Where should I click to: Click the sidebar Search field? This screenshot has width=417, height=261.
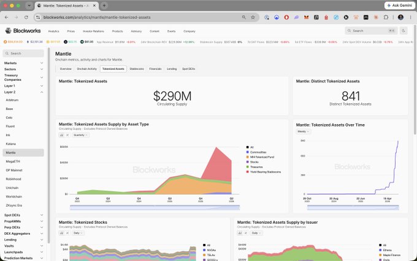click(x=23, y=53)
